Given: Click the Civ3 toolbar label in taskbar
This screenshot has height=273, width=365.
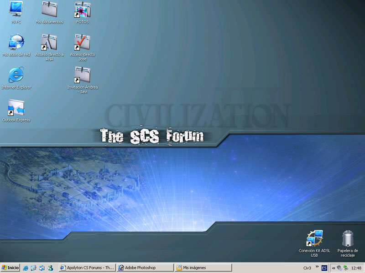Looking at the screenshot, I should coord(307,268).
